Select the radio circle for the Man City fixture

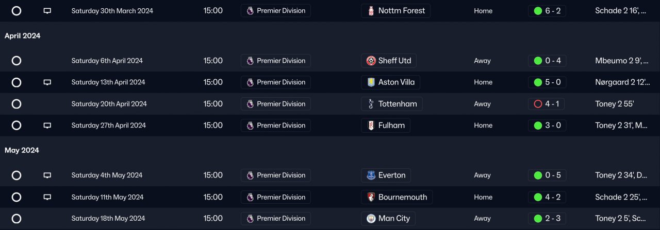pos(16,219)
